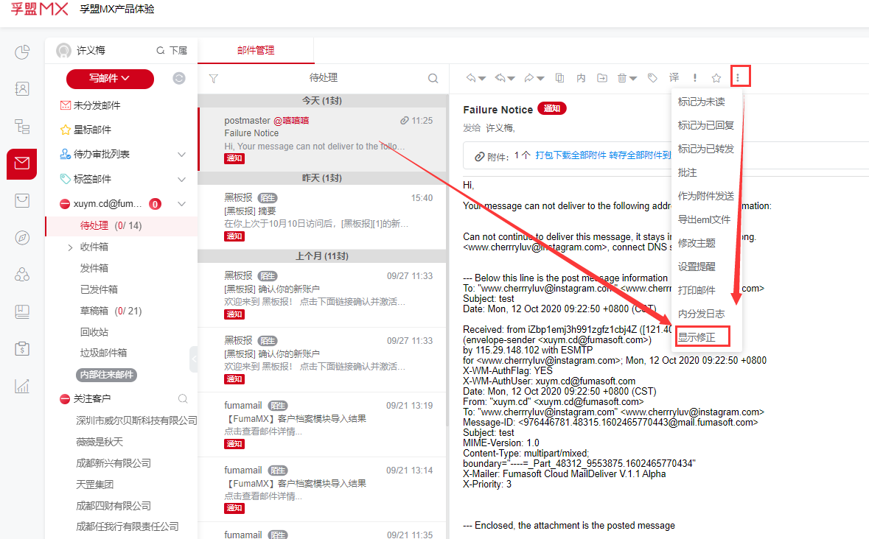Click 打包下载全部附件 link

[570, 155]
